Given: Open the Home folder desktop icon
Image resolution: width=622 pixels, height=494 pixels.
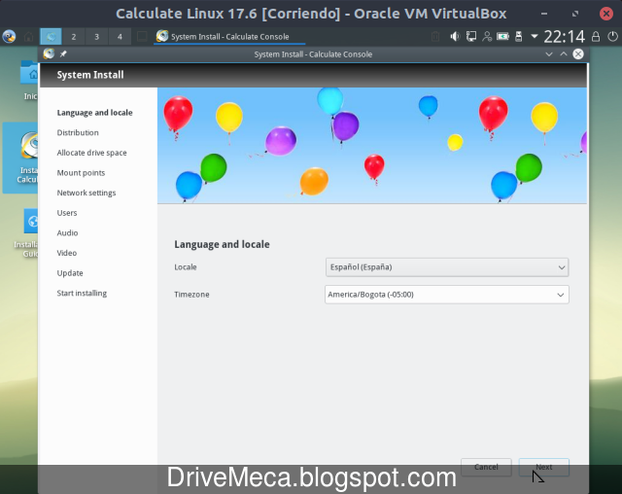Looking at the screenshot, I should (x=29, y=80).
